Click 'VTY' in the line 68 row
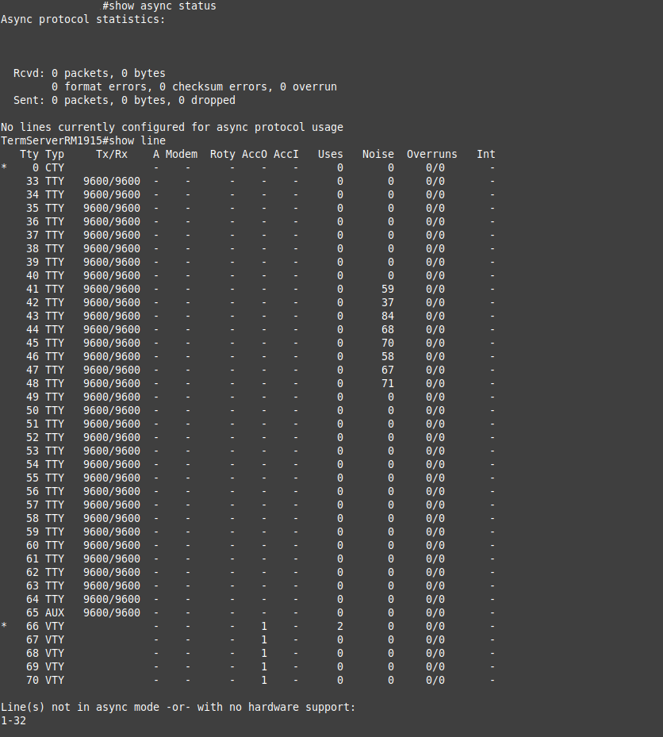663x737 pixels. 55,654
